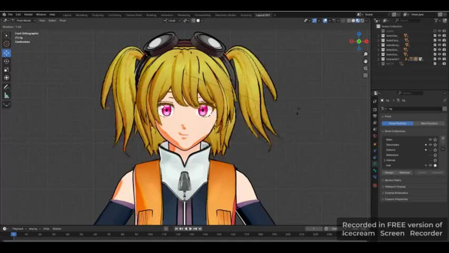Select the Cursor tool
The height and width of the screenshot is (253, 449).
coord(6,44)
